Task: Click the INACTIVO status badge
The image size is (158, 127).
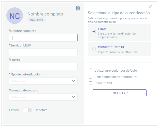Action: [36, 20]
